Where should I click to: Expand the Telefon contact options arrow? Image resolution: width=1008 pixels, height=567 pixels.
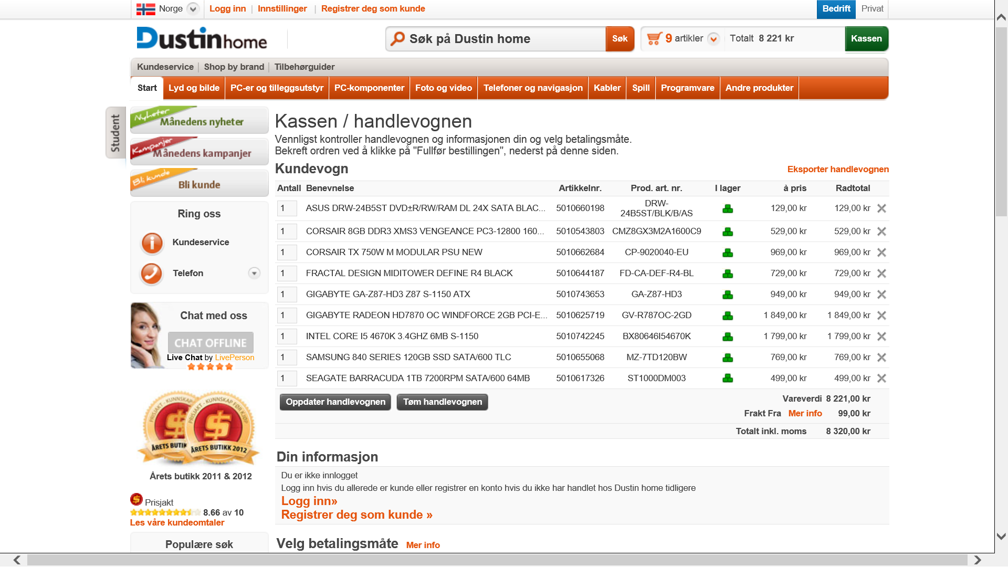coord(254,273)
